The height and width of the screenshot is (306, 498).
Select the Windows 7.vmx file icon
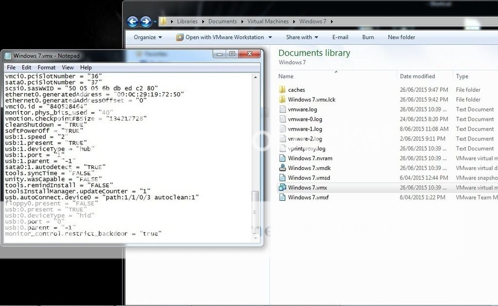click(283, 187)
